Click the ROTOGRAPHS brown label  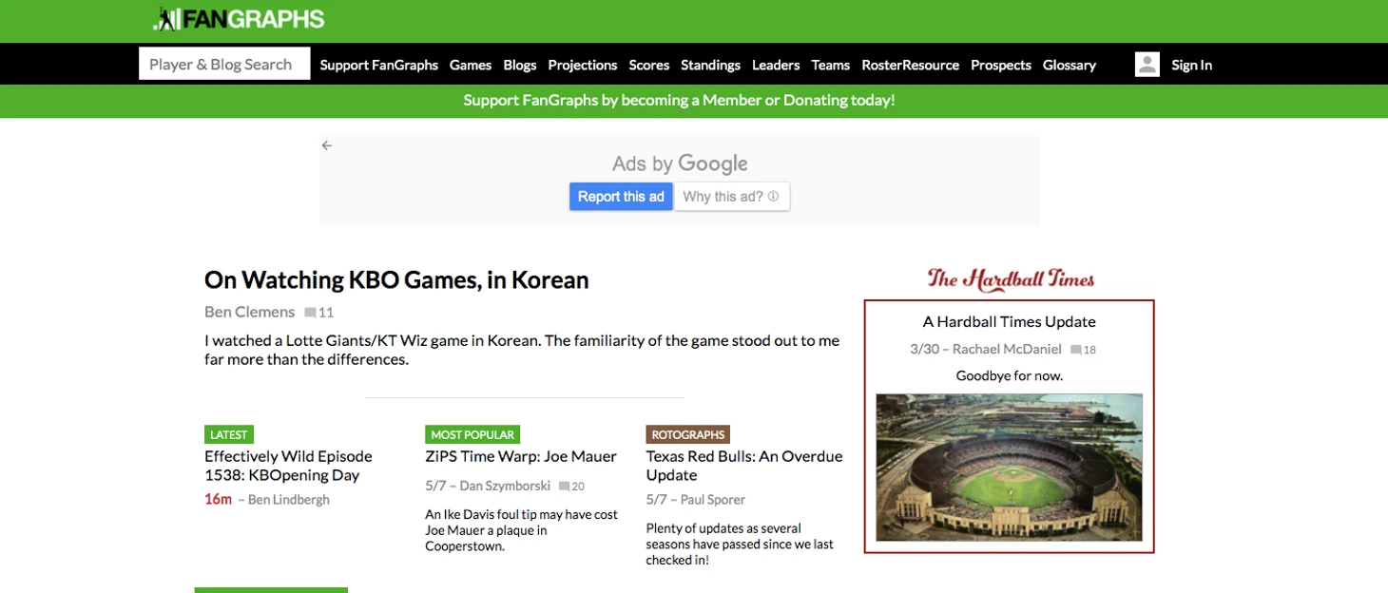point(688,434)
